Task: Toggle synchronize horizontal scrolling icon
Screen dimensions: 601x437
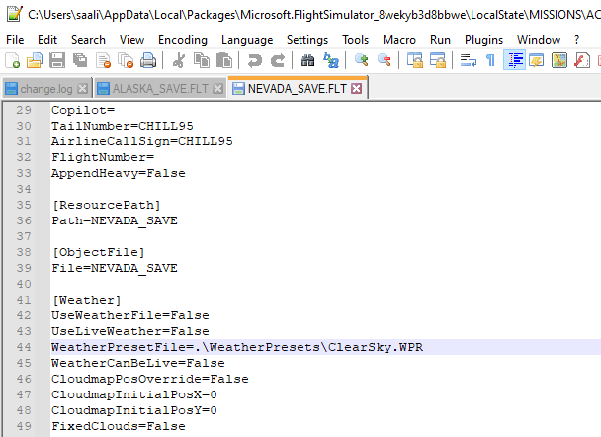Action: (x=437, y=60)
